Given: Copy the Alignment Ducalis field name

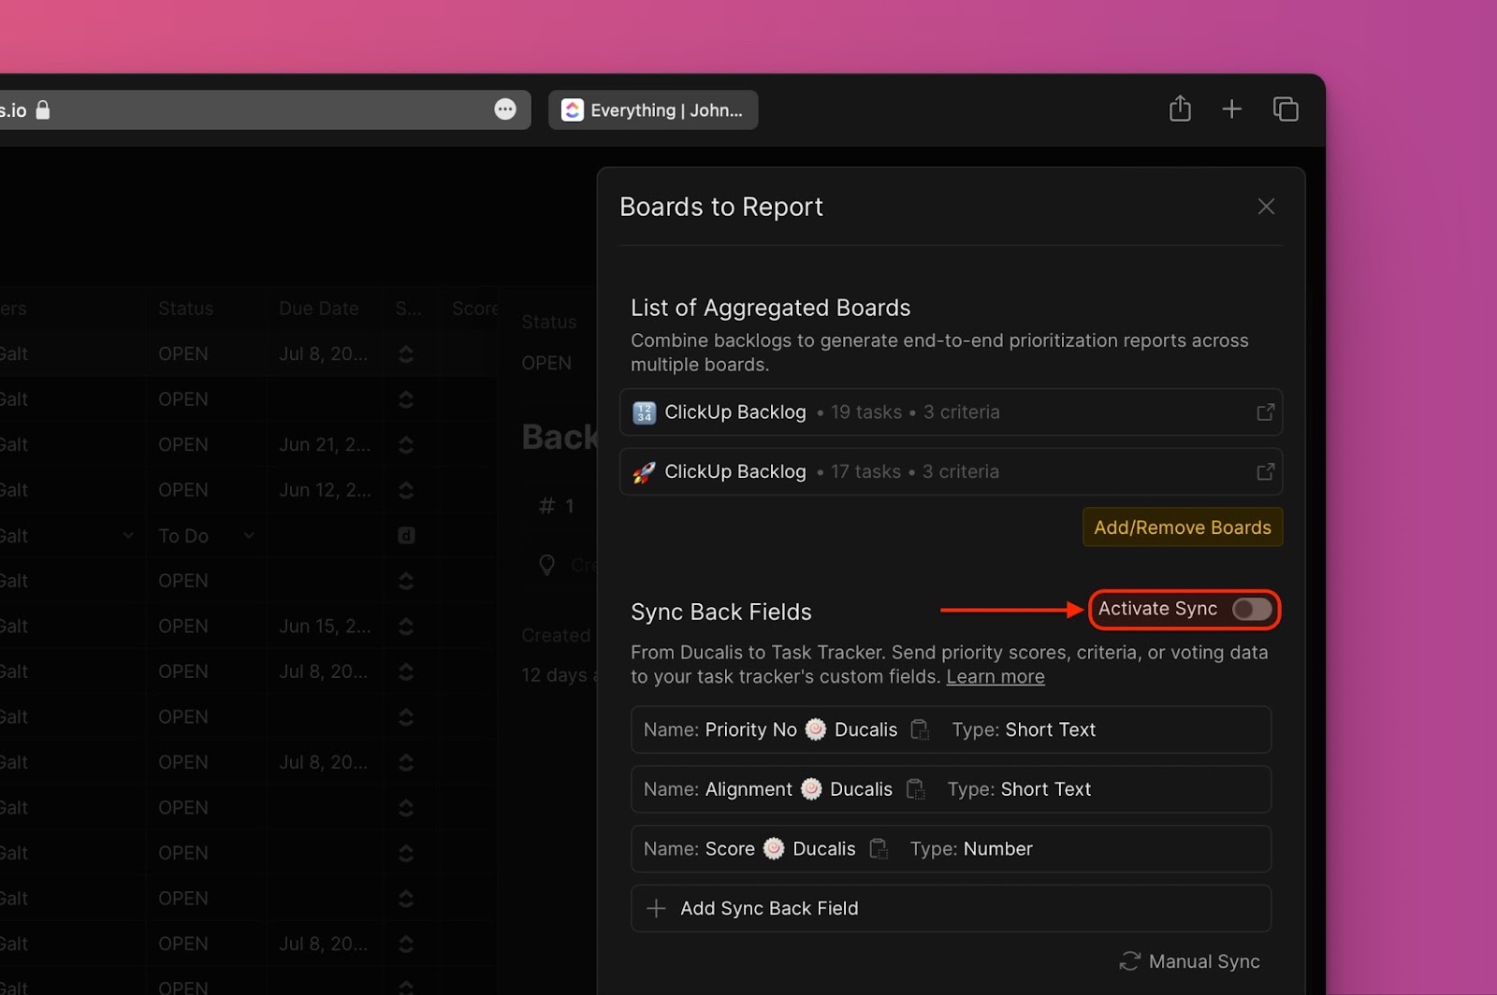Looking at the screenshot, I should click(915, 789).
